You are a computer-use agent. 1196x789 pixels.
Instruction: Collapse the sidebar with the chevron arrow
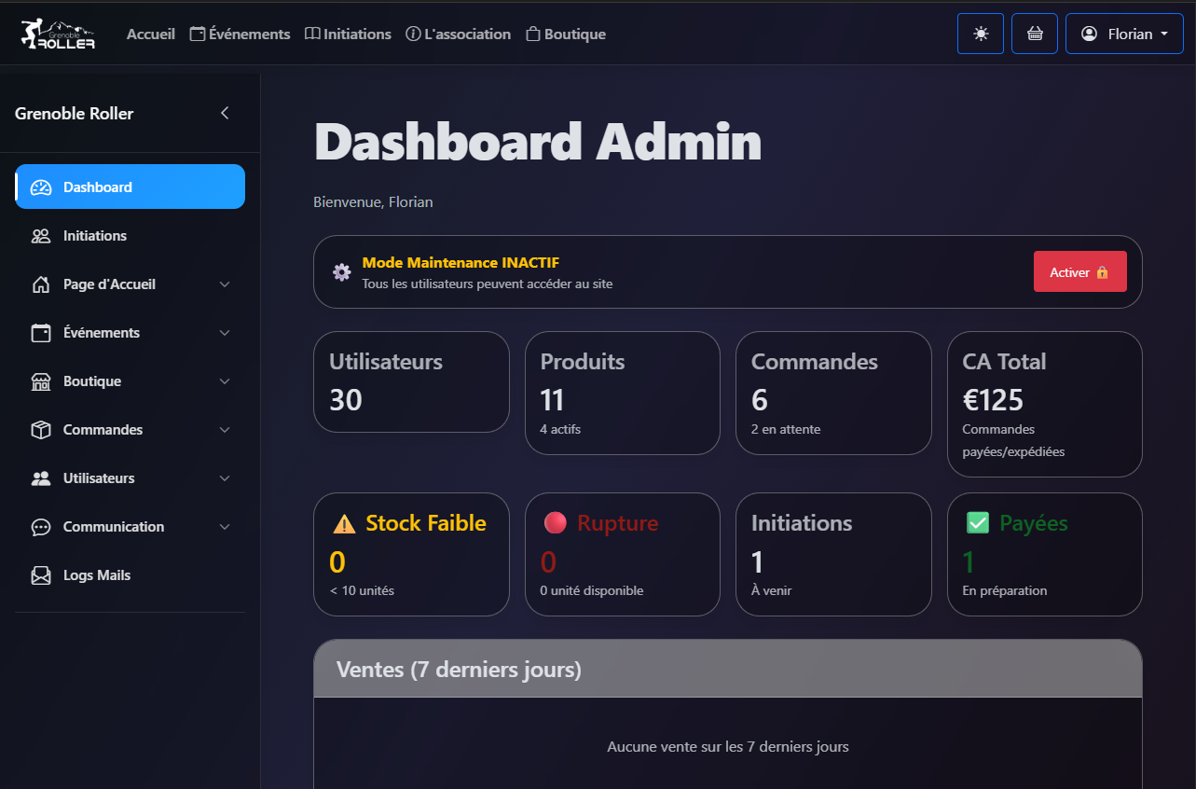tap(225, 113)
